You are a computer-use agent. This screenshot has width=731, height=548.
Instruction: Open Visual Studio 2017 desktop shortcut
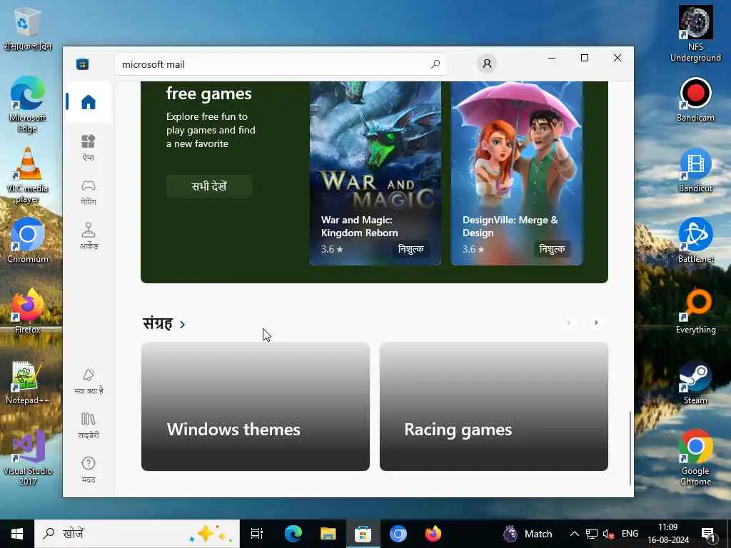coord(28,457)
